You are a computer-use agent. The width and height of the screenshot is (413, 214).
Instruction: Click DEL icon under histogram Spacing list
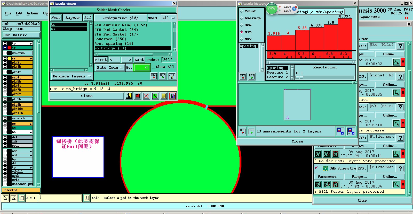click(243, 76)
